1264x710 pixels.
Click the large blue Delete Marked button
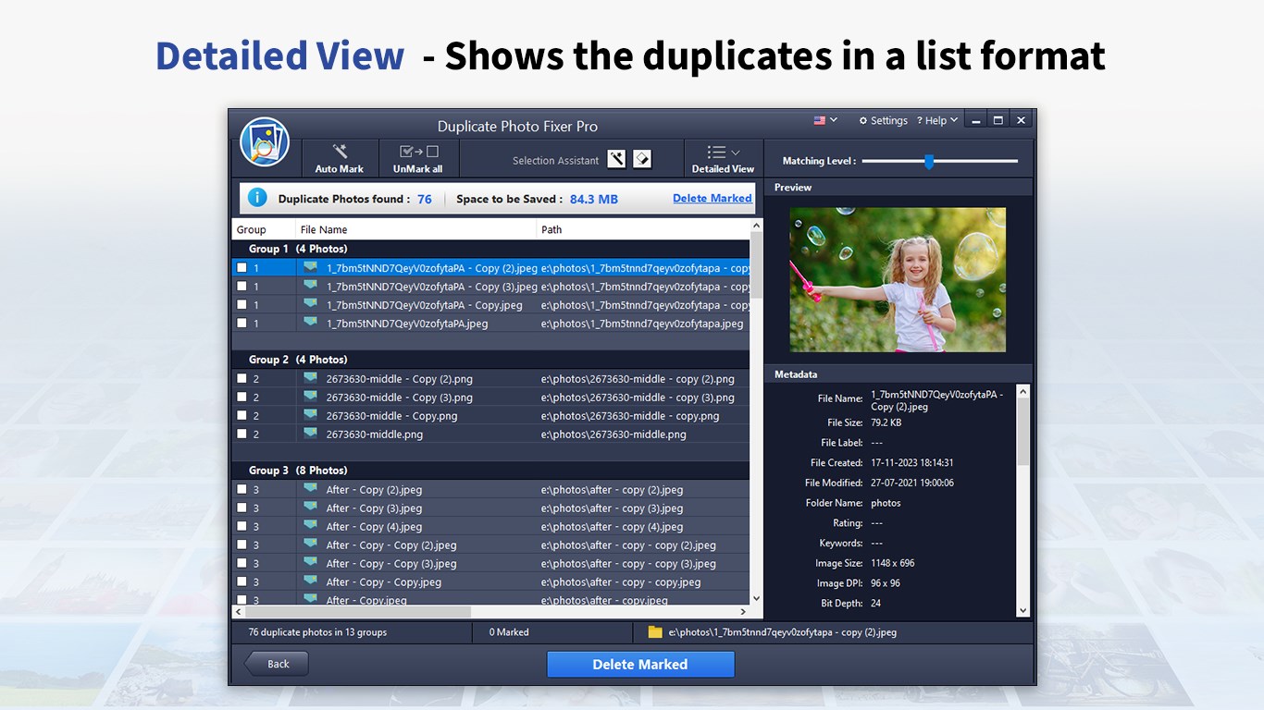click(640, 664)
